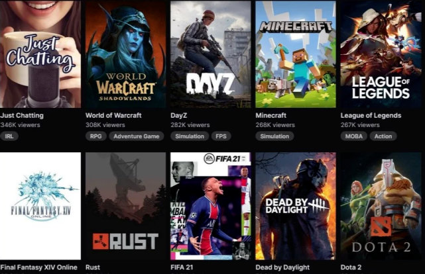Viewport: 425px width, 274px height.
Task: Open the Final Fantasy XIV Online cover
Action: coord(40,206)
